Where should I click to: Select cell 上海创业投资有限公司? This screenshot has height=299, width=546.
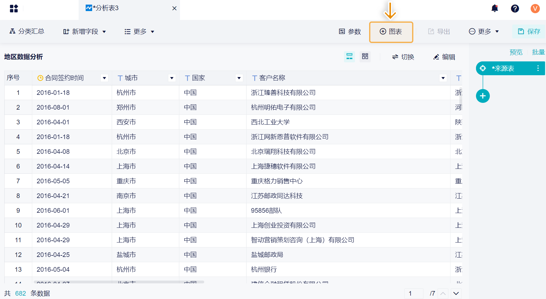pos(348,225)
